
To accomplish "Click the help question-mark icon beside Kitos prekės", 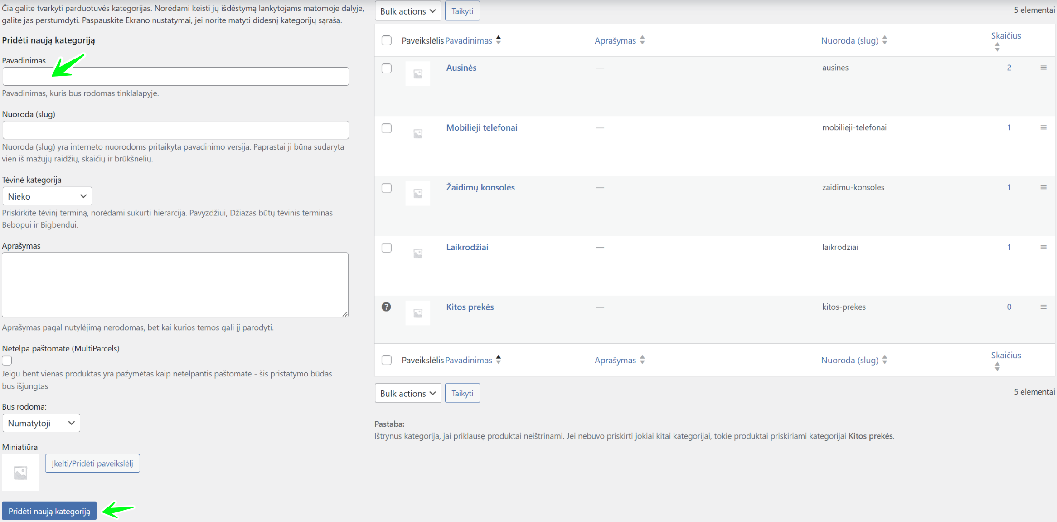I will [x=386, y=307].
